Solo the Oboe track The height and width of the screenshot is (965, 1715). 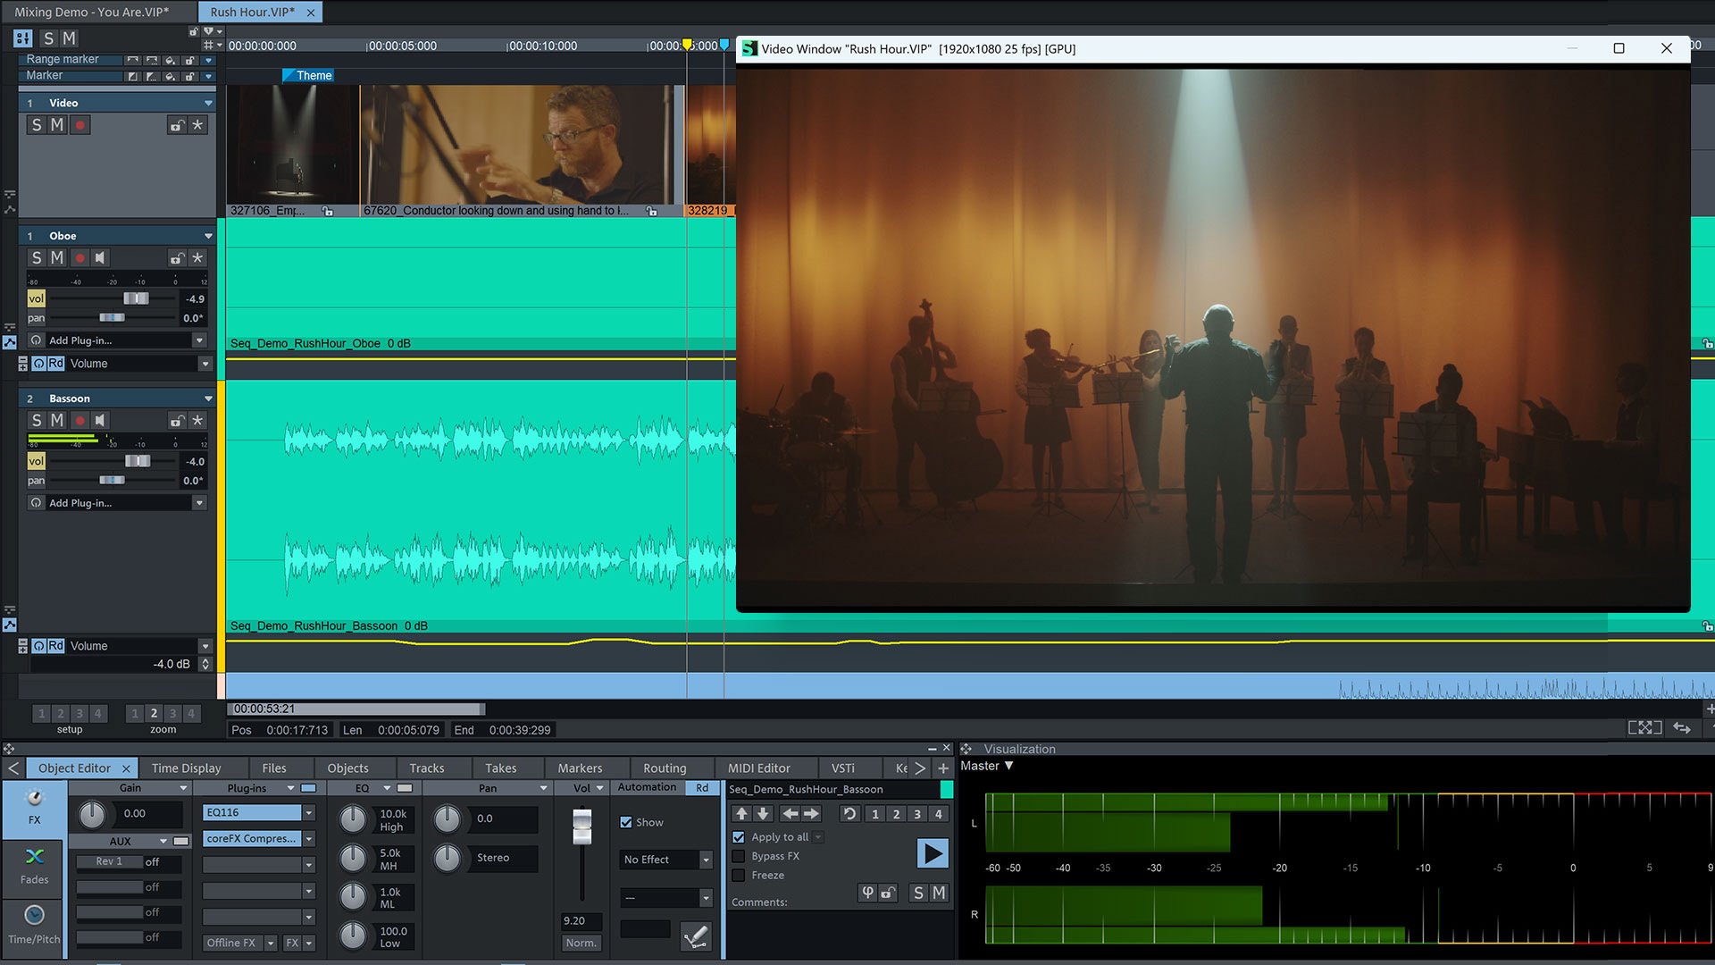(x=37, y=257)
